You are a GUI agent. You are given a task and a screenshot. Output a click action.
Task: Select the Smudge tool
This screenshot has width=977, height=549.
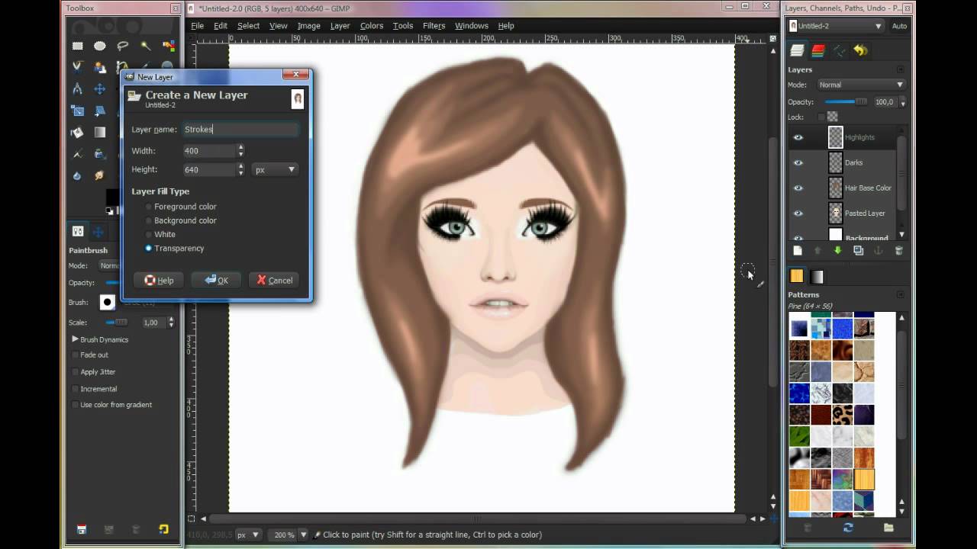[x=100, y=176]
